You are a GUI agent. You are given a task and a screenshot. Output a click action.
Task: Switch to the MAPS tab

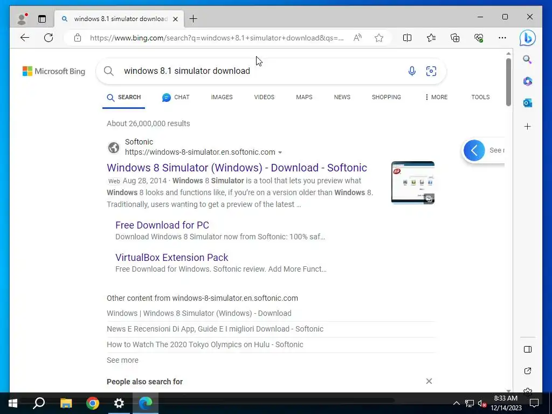(x=304, y=97)
